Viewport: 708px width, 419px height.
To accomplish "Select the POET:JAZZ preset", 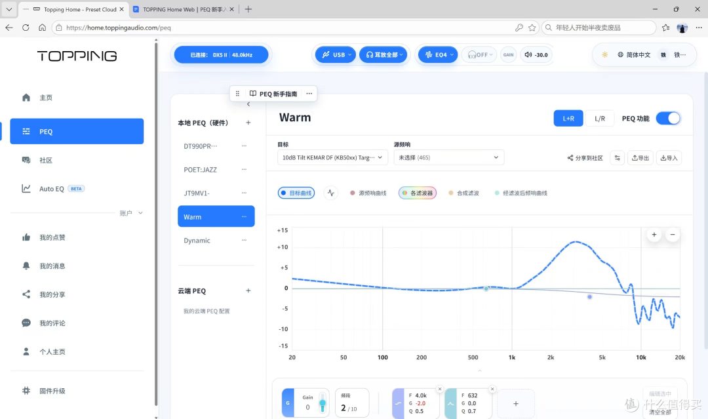I will pyautogui.click(x=200, y=169).
